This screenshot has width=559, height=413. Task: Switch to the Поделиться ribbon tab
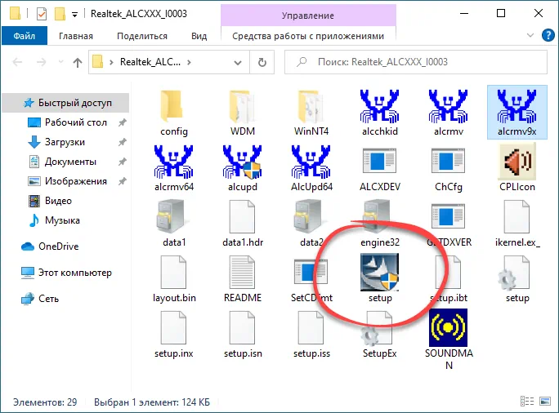[142, 36]
